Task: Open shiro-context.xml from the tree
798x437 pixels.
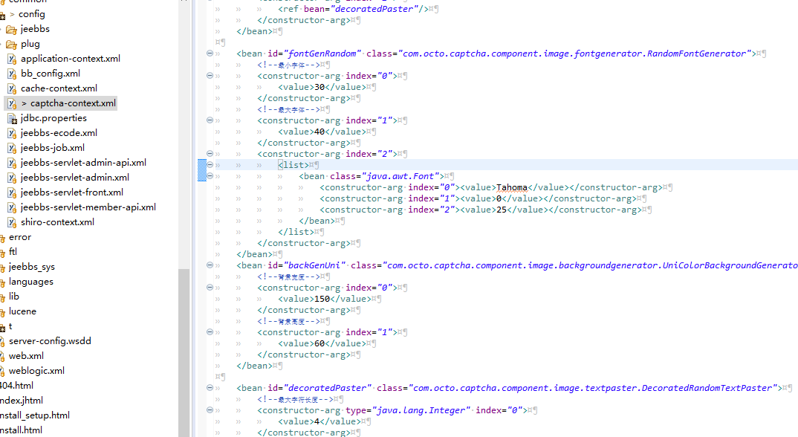Action: point(57,222)
